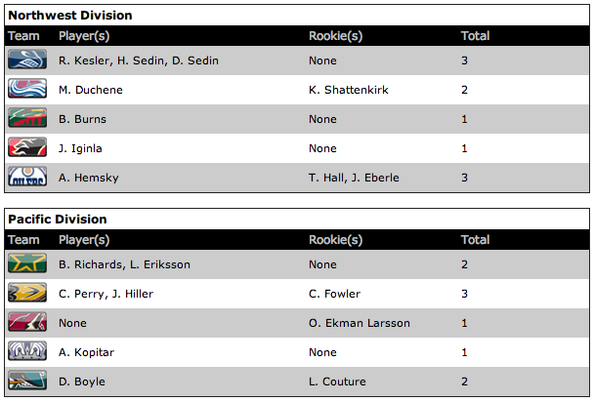The image size is (594, 402).
Task: Click the Northwest Division heading
Action: pyautogui.click(x=70, y=16)
